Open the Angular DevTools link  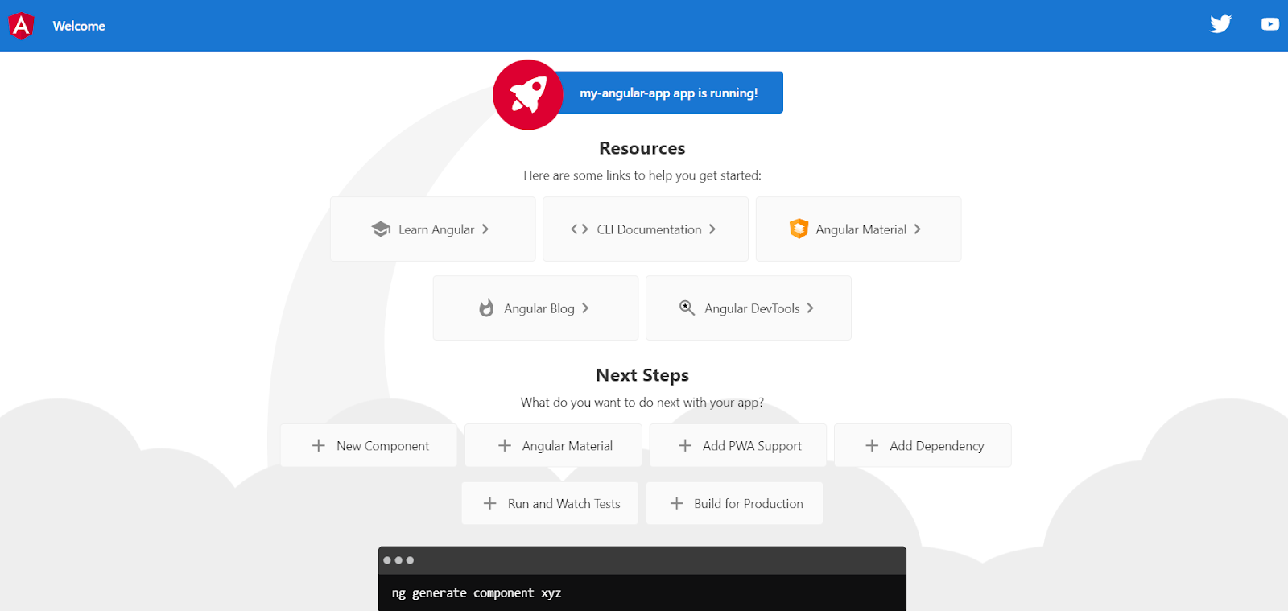[749, 308]
